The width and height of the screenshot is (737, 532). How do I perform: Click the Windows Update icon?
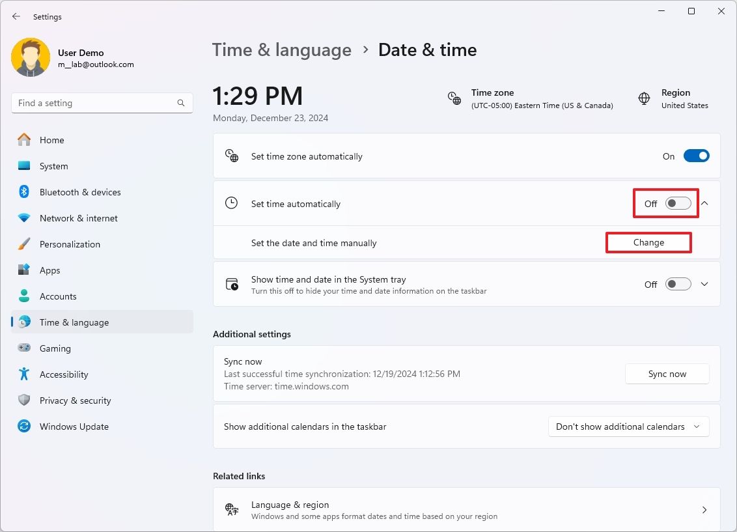click(x=23, y=427)
